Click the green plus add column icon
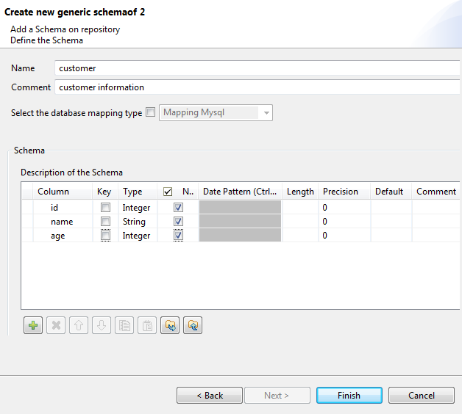Screen dimensions: 462x414 tap(32, 325)
